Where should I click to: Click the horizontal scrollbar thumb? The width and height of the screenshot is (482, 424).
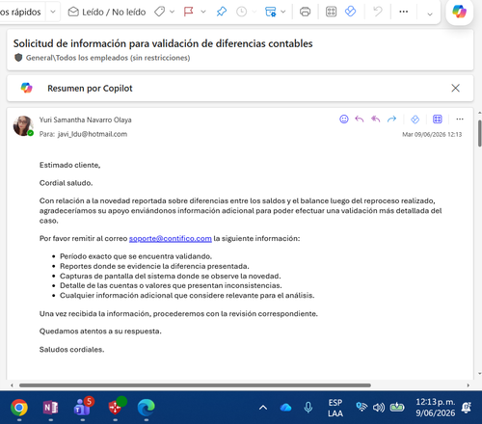pyautogui.click(x=195, y=385)
